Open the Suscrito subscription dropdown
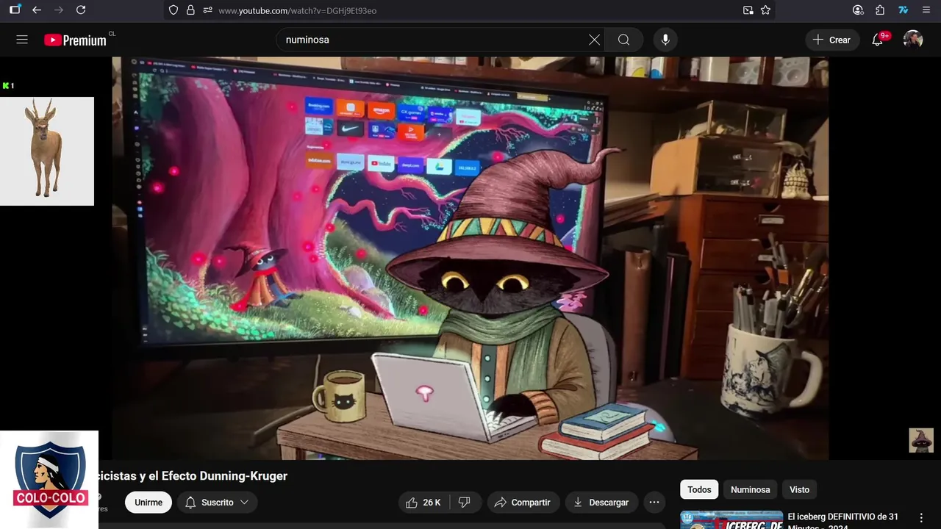The width and height of the screenshot is (941, 529). pyautogui.click(x=217, y=503)
